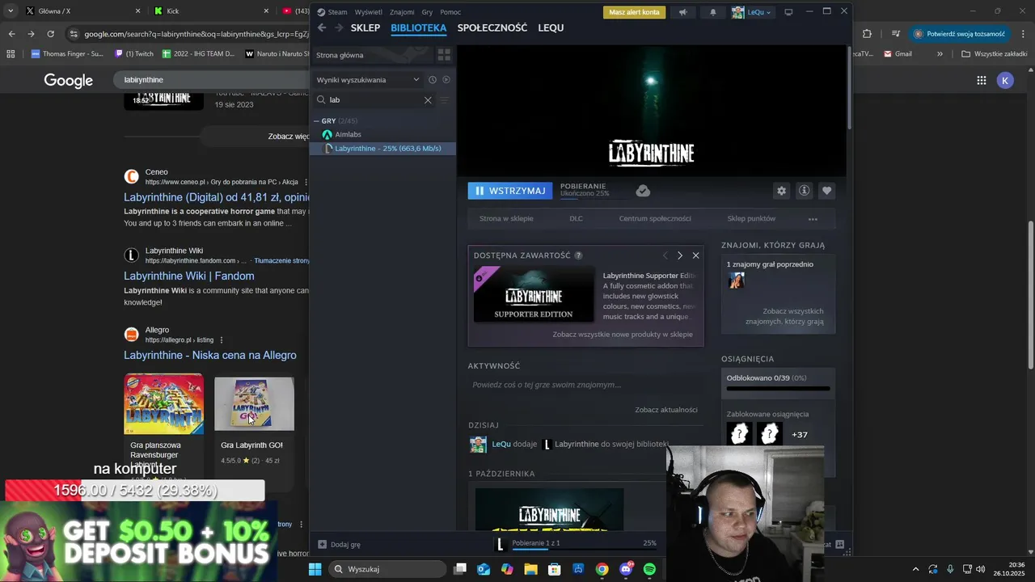
Task: Click the achievements progress bar
Action: click(x=778, y=389)
